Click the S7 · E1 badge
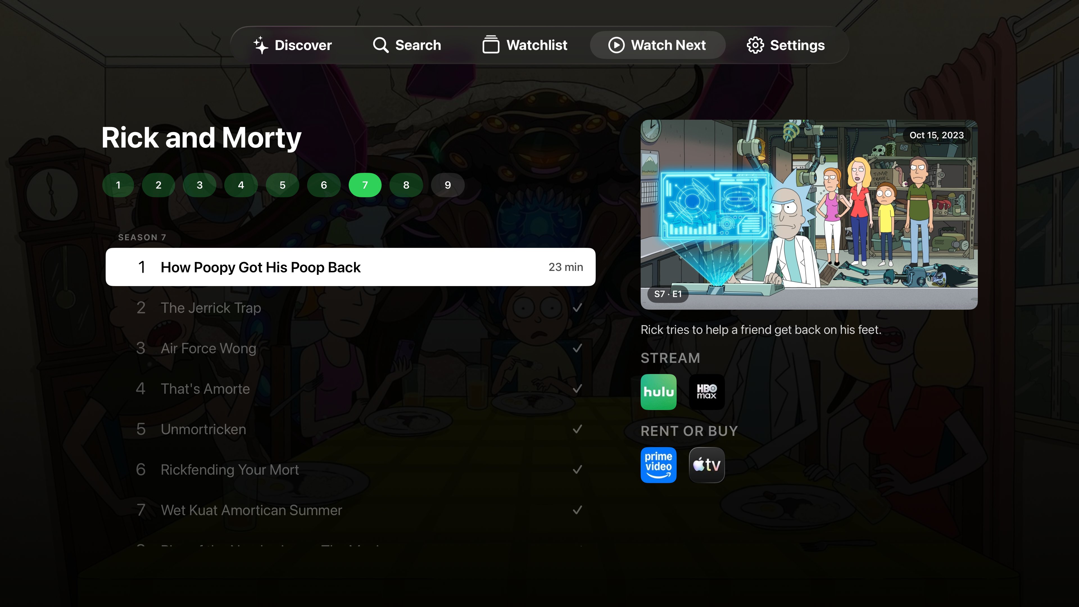Screen dimensions: 1079x607 [x=668, y=294]
